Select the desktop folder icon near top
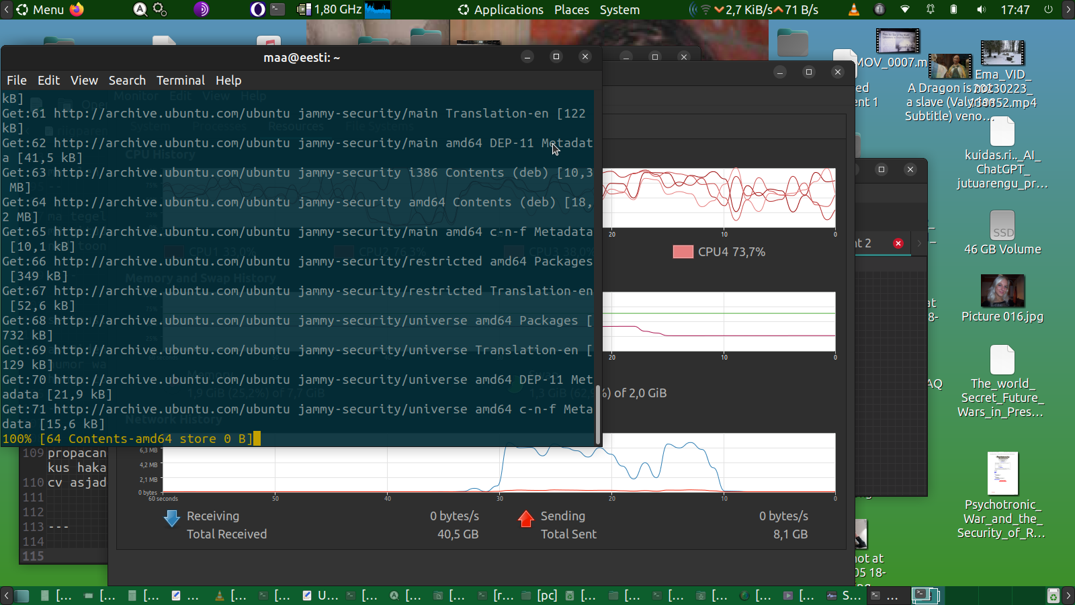The width and height of the screenshot is (1075, 605). click(793, 42)
